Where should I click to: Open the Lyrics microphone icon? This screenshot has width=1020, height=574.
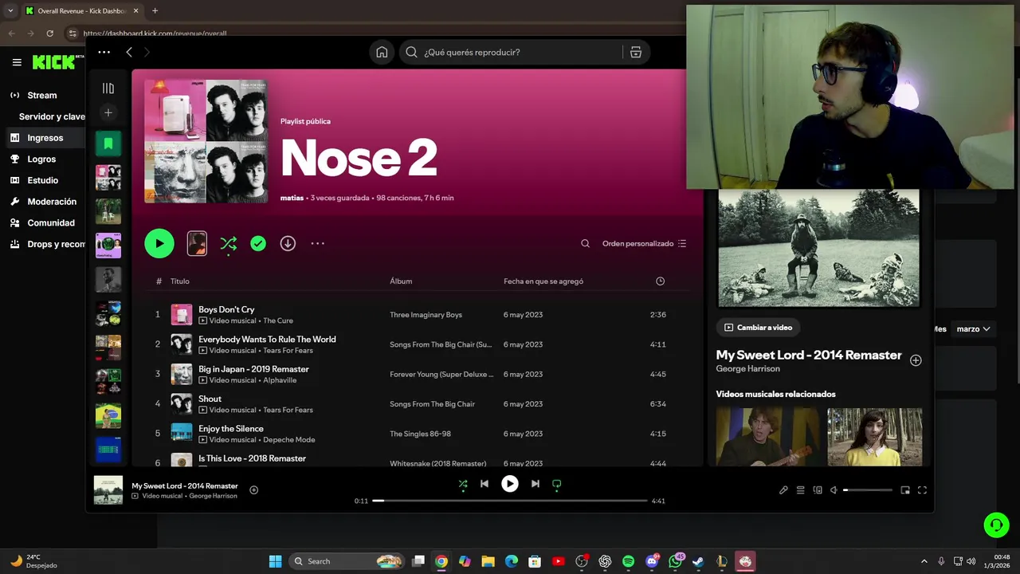click(783, 490)
